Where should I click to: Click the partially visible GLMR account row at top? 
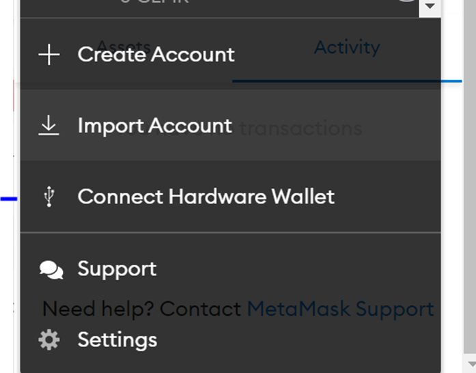220,8
